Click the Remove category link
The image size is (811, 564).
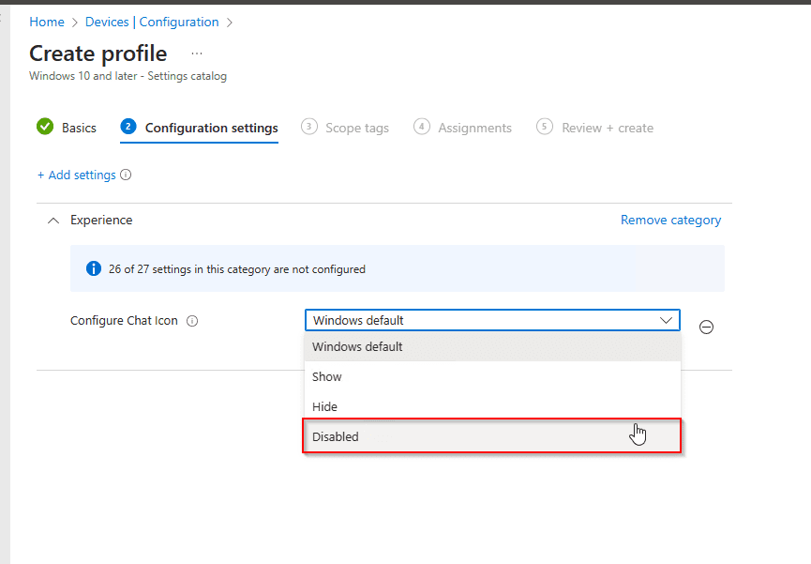(670, 220)
